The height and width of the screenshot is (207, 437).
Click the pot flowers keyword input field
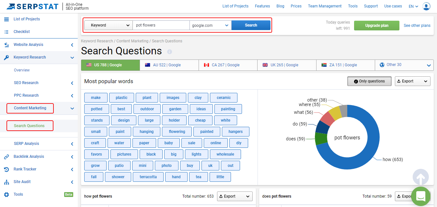click(161, 25)
